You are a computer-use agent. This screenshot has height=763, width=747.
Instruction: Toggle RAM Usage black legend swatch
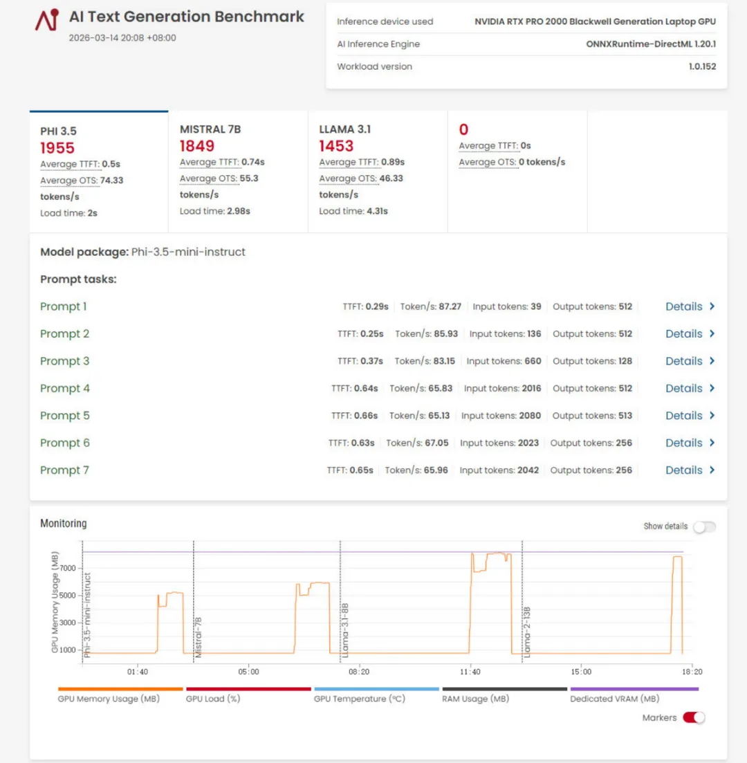[504, 689]
